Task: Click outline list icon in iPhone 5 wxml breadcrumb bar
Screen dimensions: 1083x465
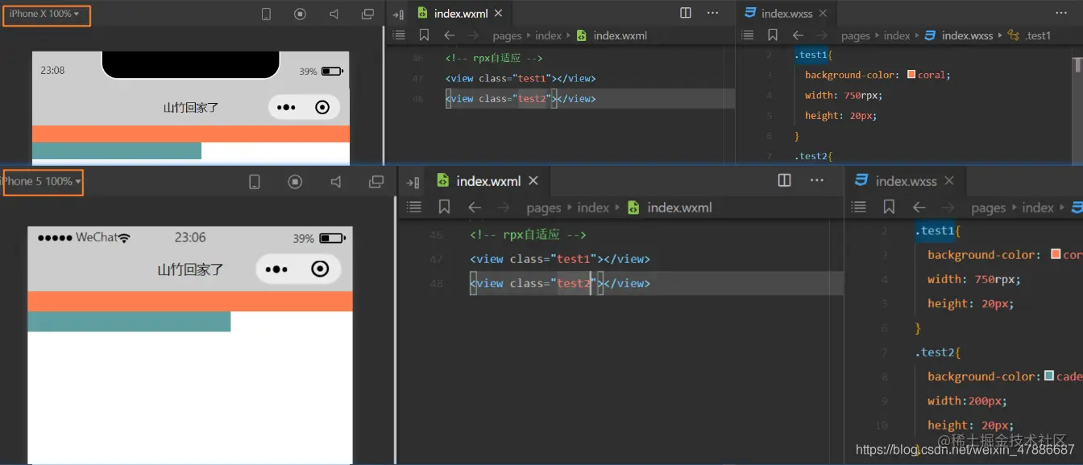Action: click(x=414, y=208)
